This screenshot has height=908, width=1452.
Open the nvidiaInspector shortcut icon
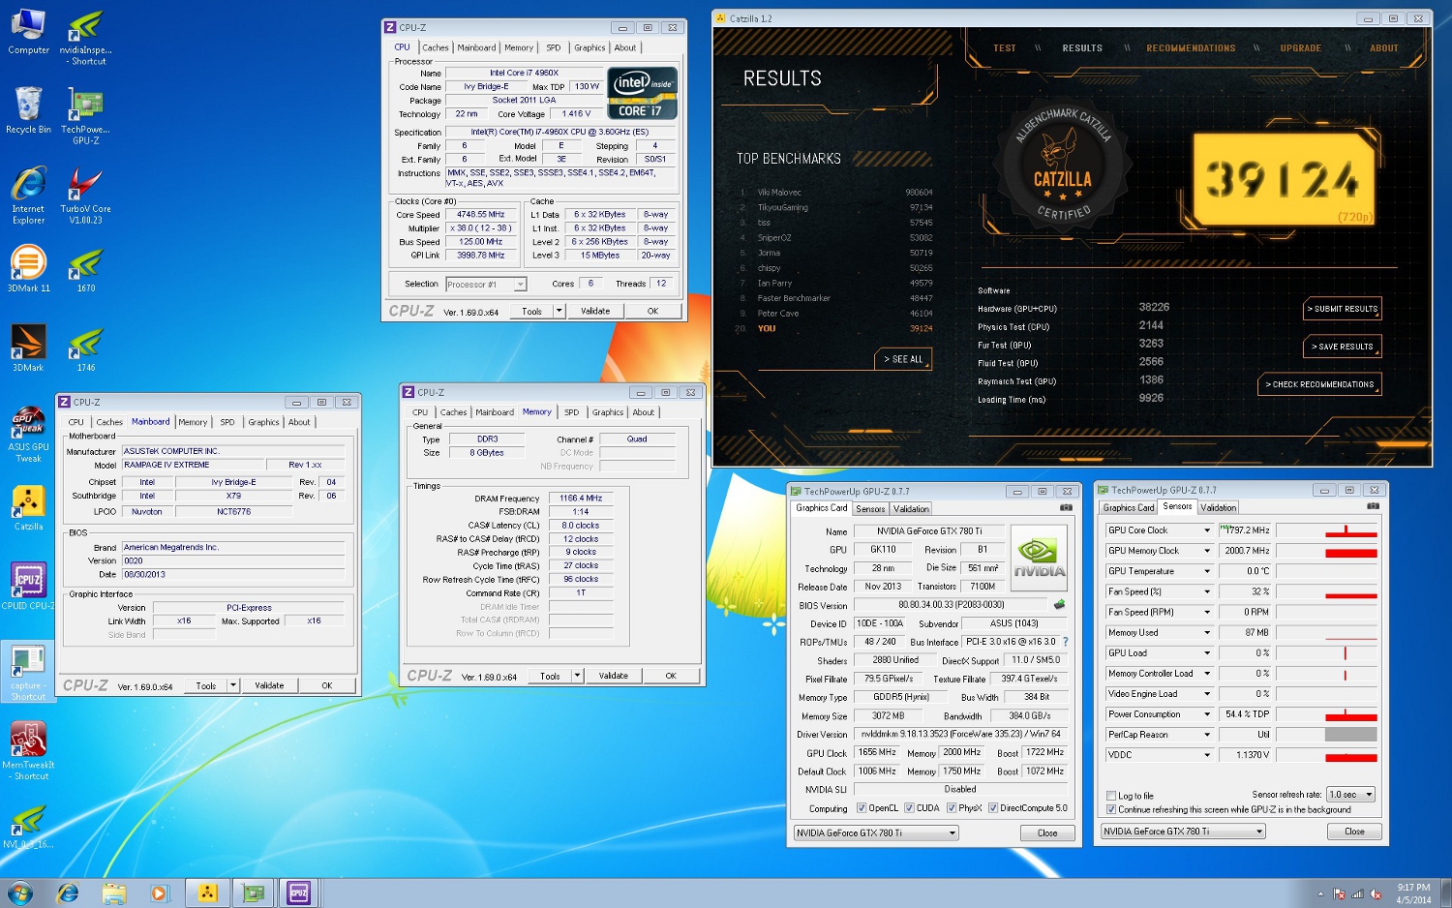click(x=86, y=38)
